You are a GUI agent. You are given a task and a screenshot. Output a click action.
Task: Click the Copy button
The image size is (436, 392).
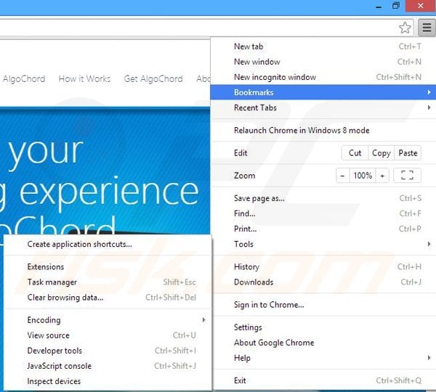(381, 152)
